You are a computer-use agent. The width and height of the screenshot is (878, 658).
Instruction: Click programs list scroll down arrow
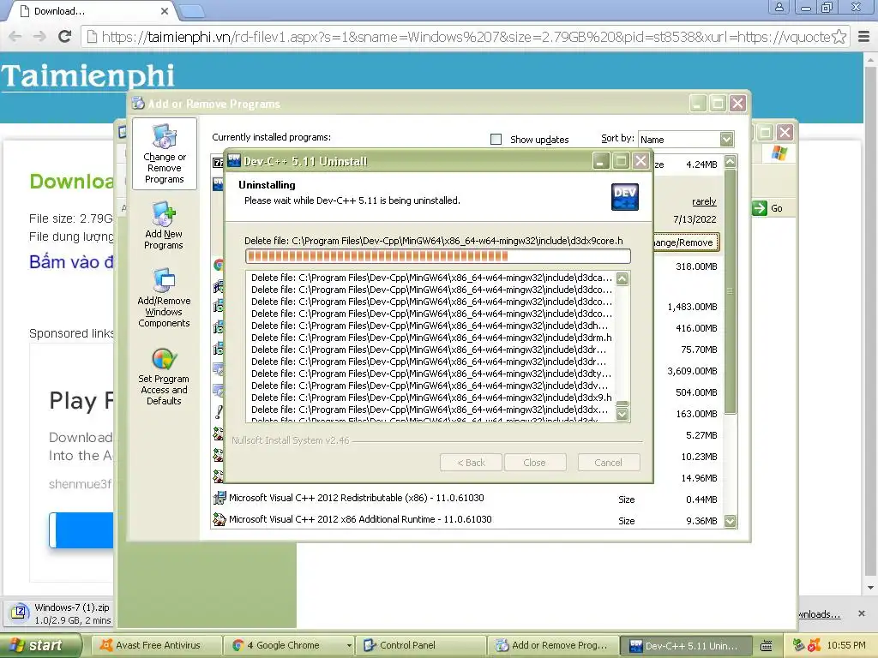731,521
